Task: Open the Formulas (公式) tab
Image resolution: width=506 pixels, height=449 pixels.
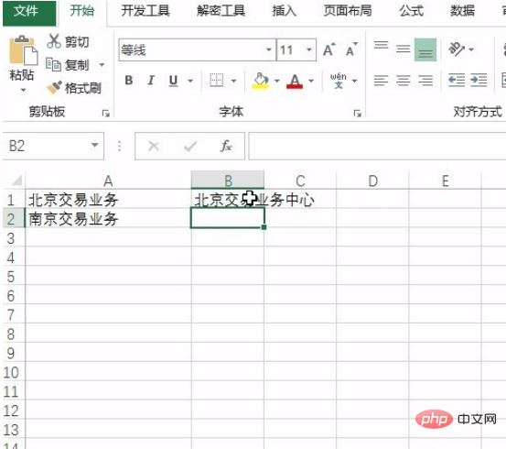Action: click(x=411, y=11)
